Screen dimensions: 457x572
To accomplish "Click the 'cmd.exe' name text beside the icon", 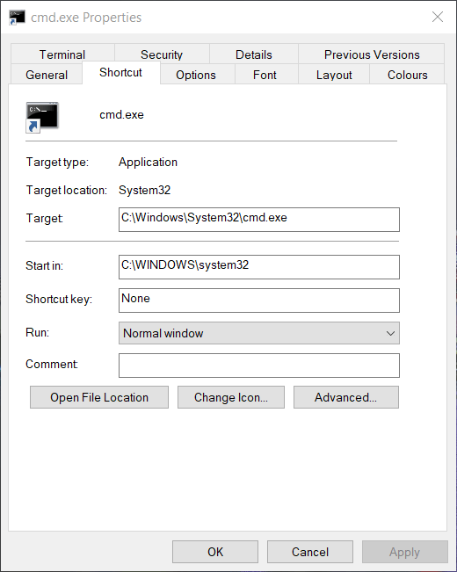I will click(x=121, y=114).
